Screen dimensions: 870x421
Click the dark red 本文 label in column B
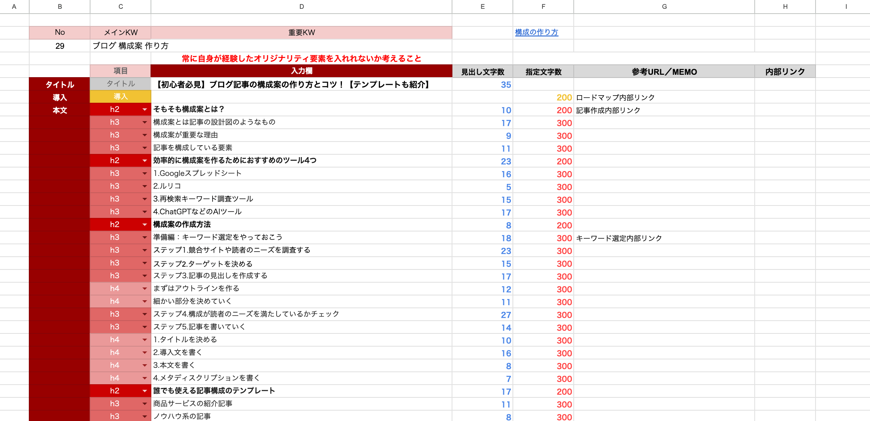60,110
